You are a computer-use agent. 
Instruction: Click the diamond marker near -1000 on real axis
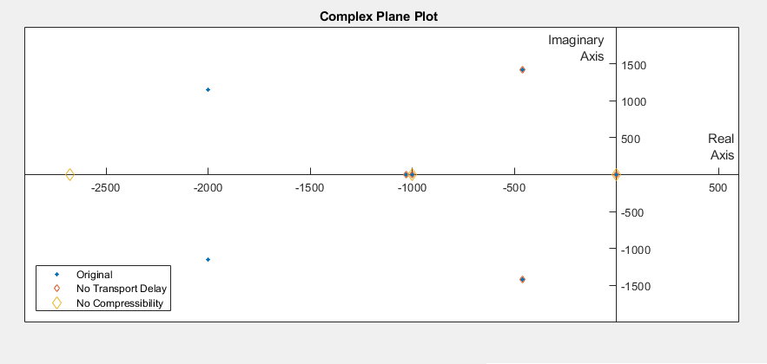click(x=412, y=175)
